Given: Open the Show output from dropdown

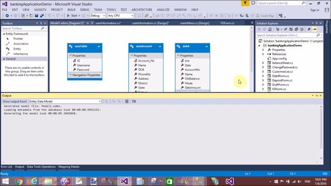Looking at the screenshot, I should click(65, 101).
